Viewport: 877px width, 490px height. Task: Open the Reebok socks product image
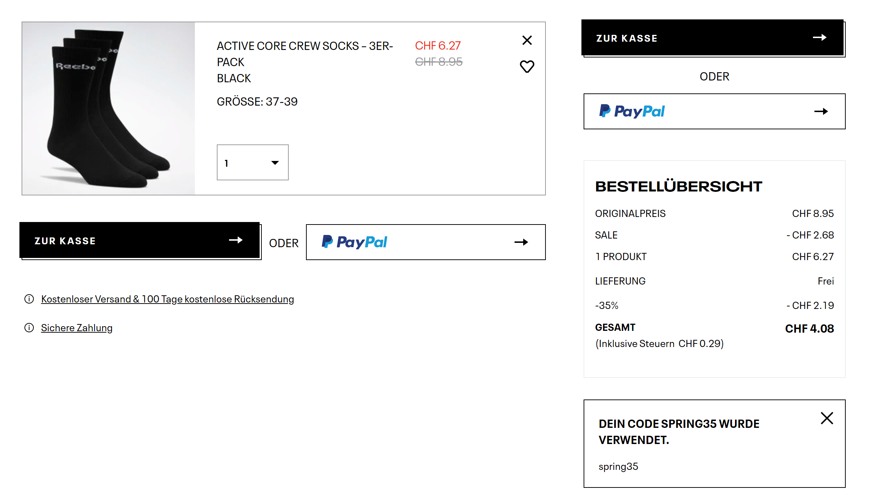(109, 108)
